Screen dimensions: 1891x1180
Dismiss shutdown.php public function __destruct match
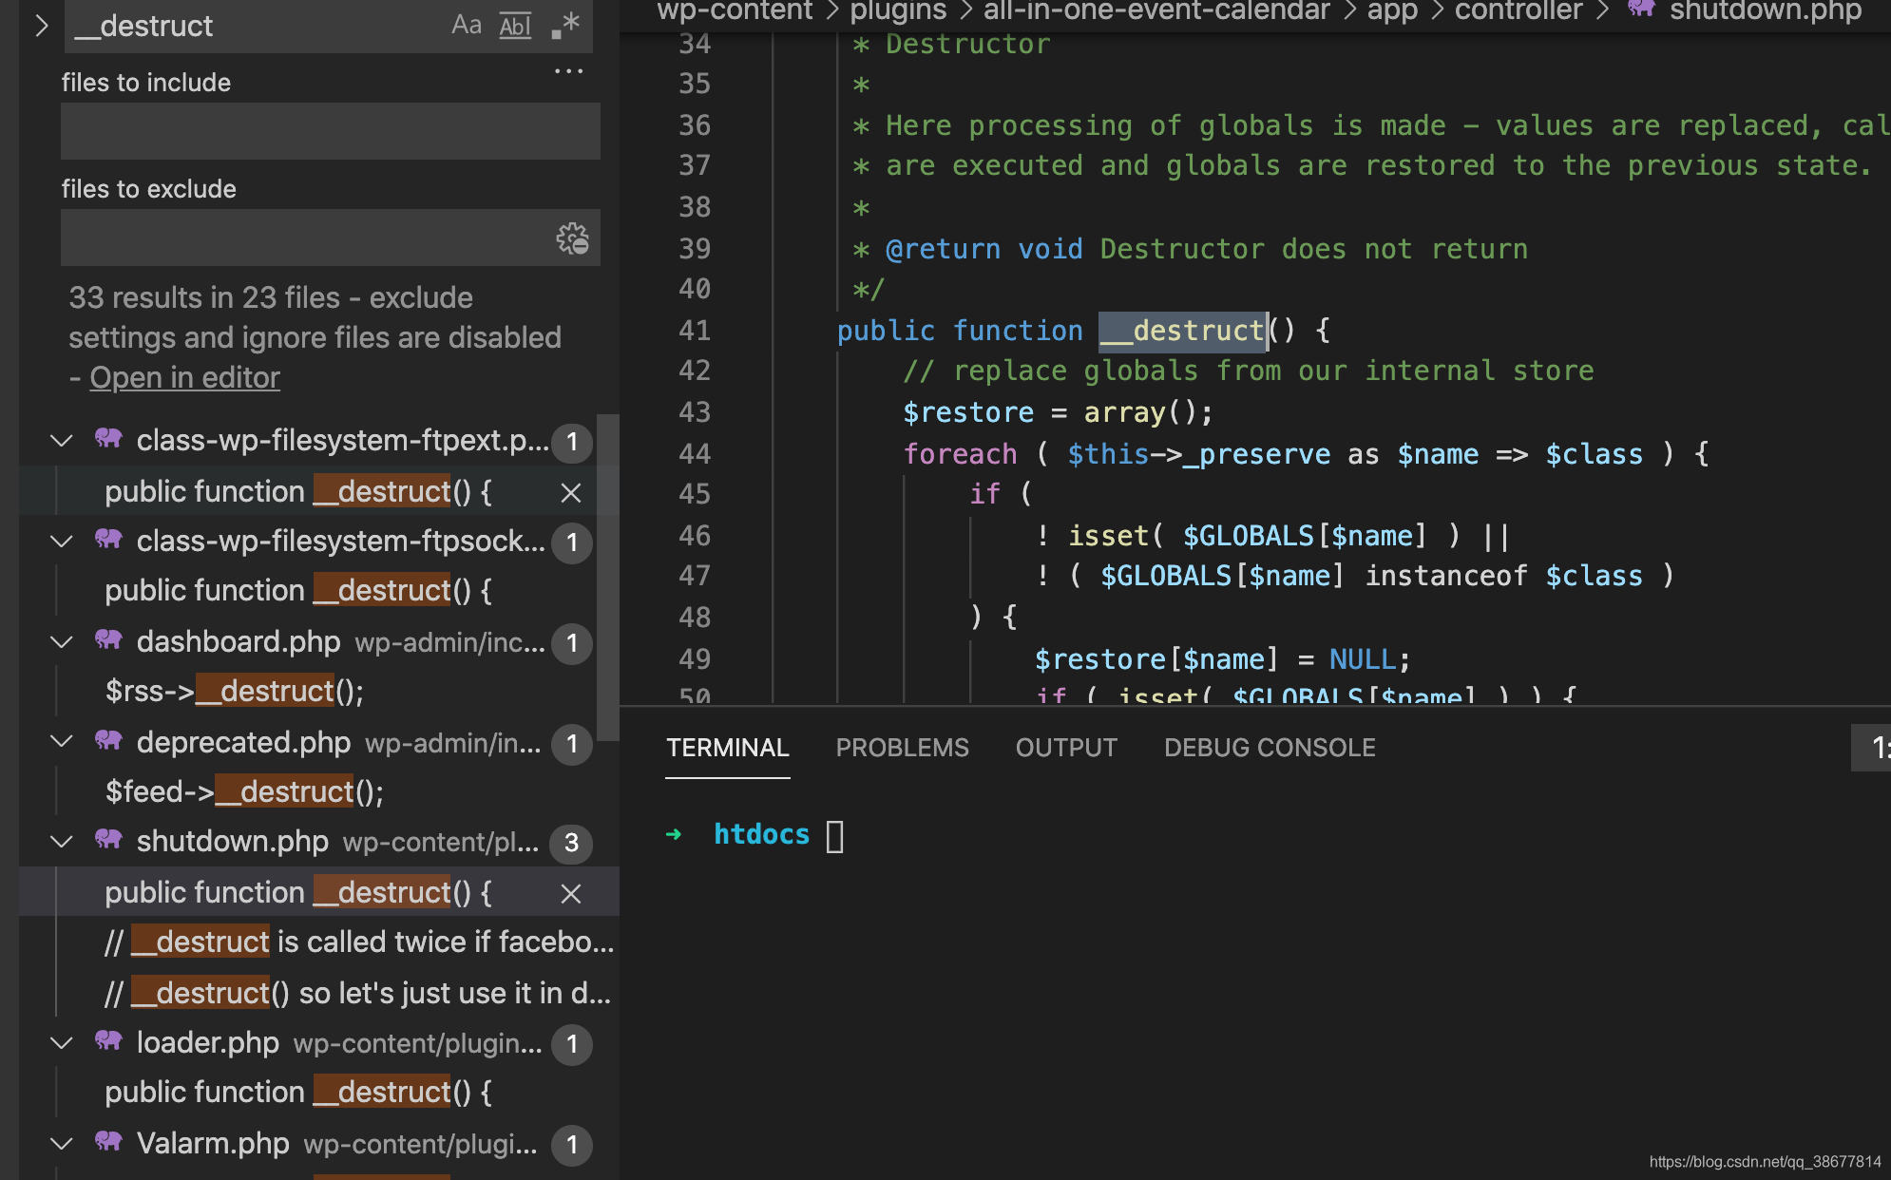click(x=570, y=894)
